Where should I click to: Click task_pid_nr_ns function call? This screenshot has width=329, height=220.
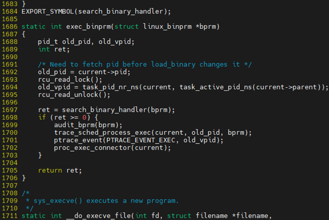110,87
